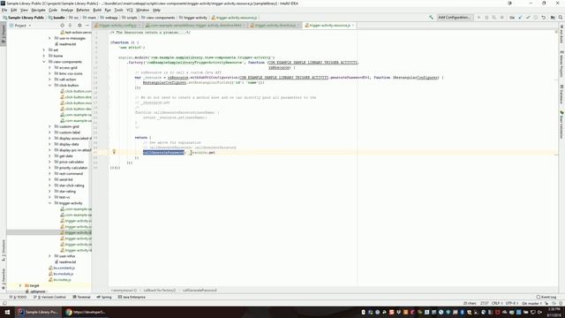Switch to Chrome taskbar button
Image resolution: width=565 pixels, height=318 pixels.
pos(86,312)
